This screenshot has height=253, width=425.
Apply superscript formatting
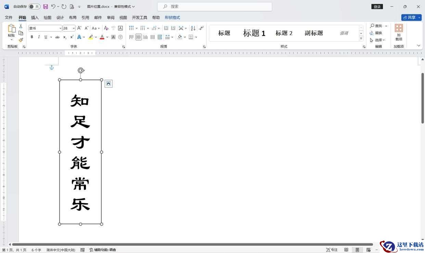click(72, 37)
